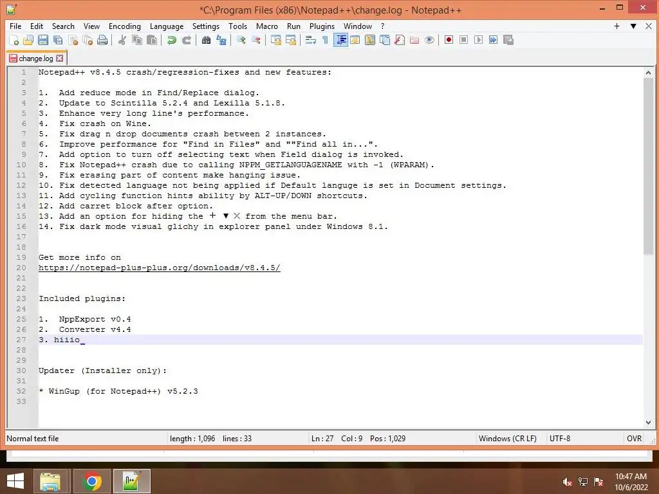Create a new document via New toolbar icon
The height and width of the screenshot is (494, 659).
[x=14, y=40]
